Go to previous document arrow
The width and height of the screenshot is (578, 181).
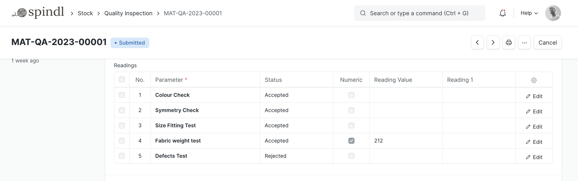click(477, 43)
